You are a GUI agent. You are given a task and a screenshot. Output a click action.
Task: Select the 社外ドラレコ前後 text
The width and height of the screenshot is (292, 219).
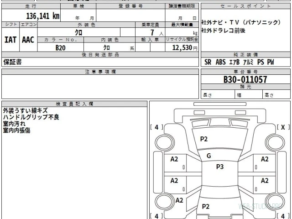pyautogui.click(x=223, y=31)
